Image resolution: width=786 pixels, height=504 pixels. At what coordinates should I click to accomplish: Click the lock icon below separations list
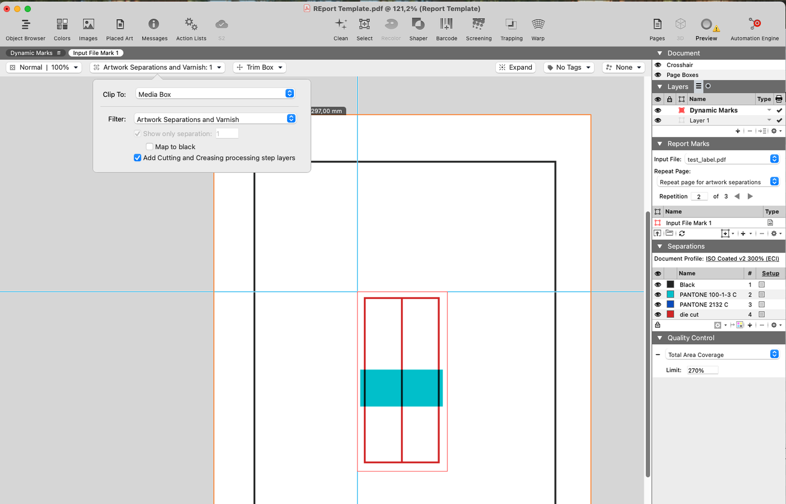click(658, 325)
